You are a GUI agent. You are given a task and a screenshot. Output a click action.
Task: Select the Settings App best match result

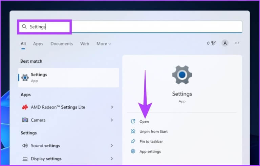(69, 78)
